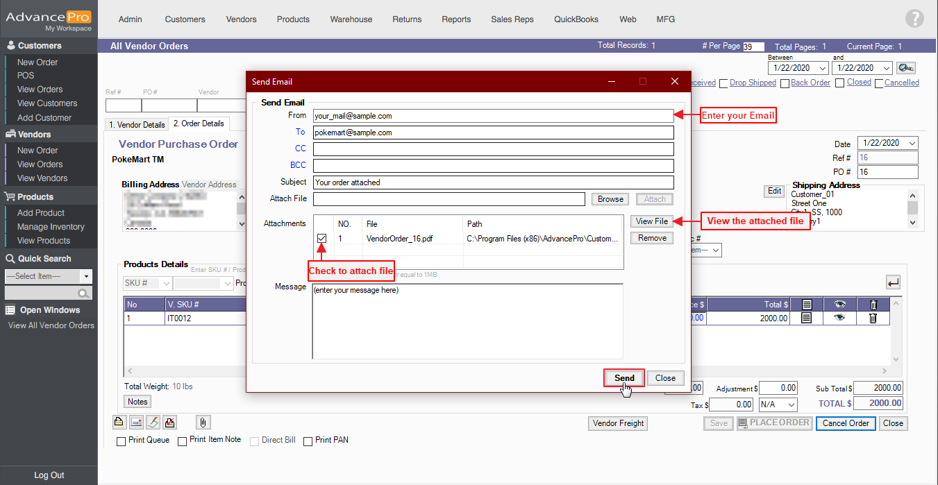Enable the Print Queue checkbox
The width and height of the screenshot is (938, 485).
coord(122,441)
